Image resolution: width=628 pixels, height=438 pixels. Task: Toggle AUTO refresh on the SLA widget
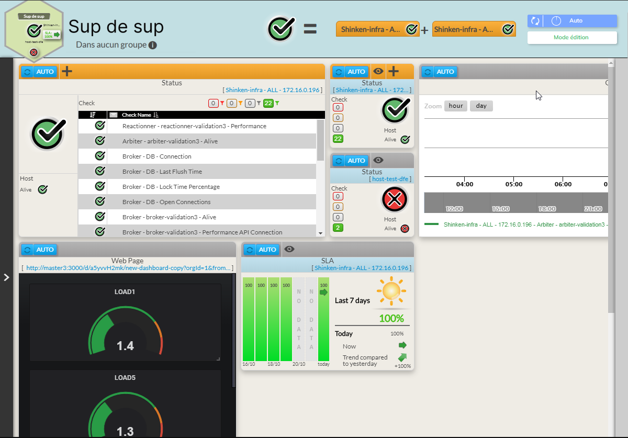click(x=268, y=250)
